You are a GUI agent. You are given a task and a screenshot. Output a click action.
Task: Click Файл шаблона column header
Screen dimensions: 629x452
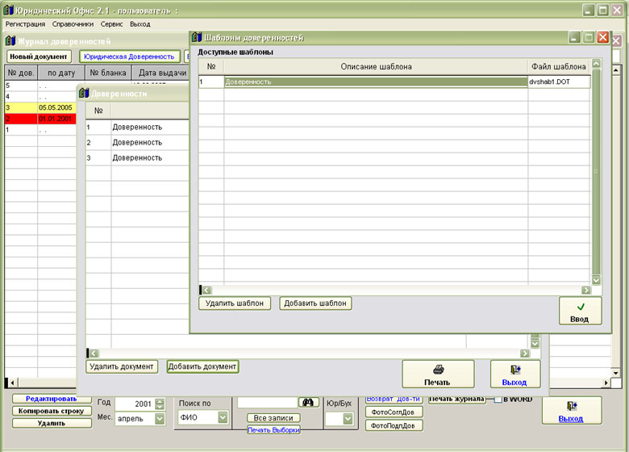[x=559, y=67]
